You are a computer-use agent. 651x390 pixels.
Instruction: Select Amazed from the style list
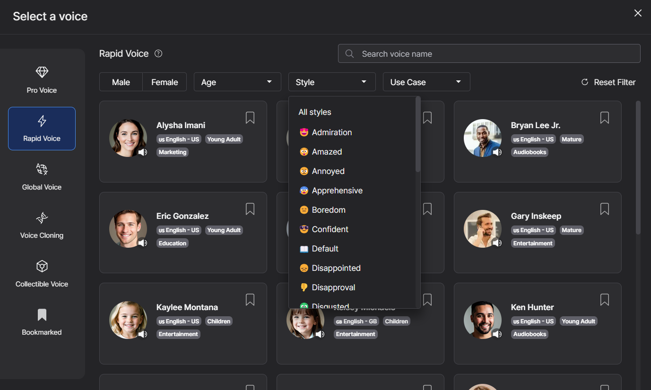327,152
